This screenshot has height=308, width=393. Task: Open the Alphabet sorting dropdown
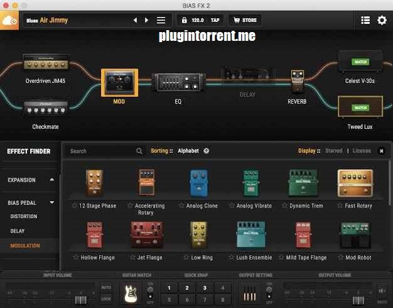coord(188,151)
